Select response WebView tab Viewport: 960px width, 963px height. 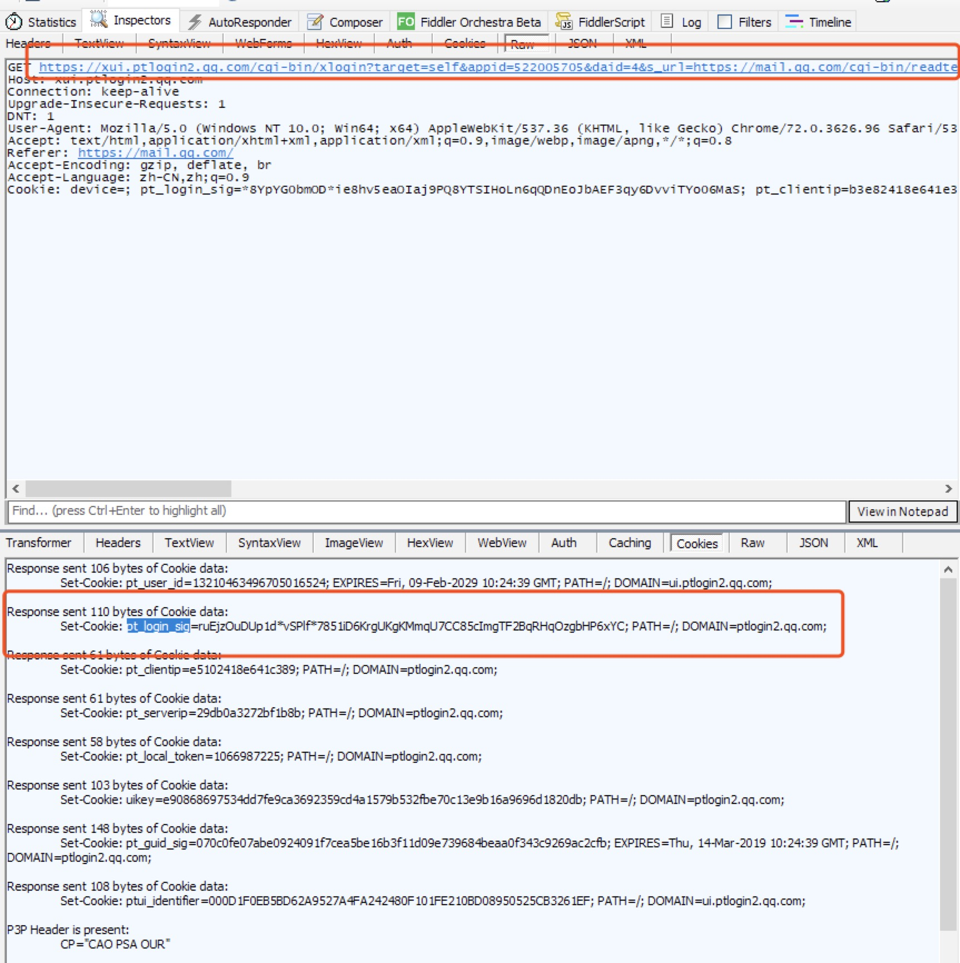pyautogui.click(x=502, y=543)
